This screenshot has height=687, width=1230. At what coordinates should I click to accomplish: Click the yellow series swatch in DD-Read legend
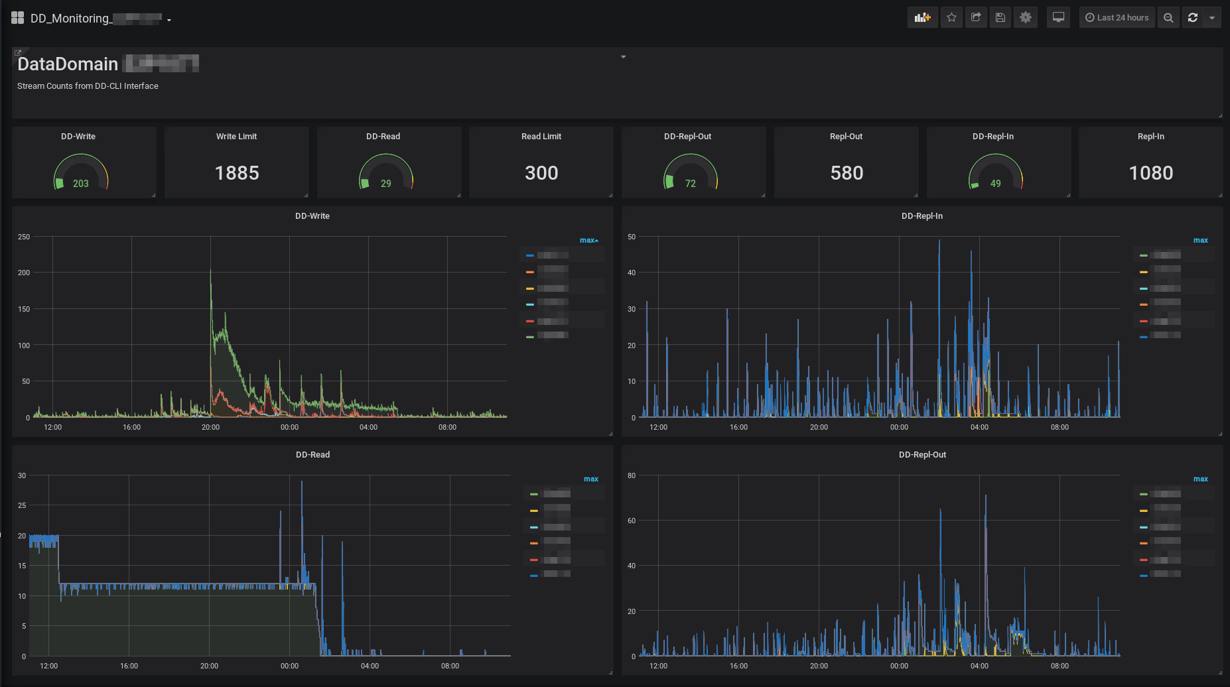tap(534, 511)
